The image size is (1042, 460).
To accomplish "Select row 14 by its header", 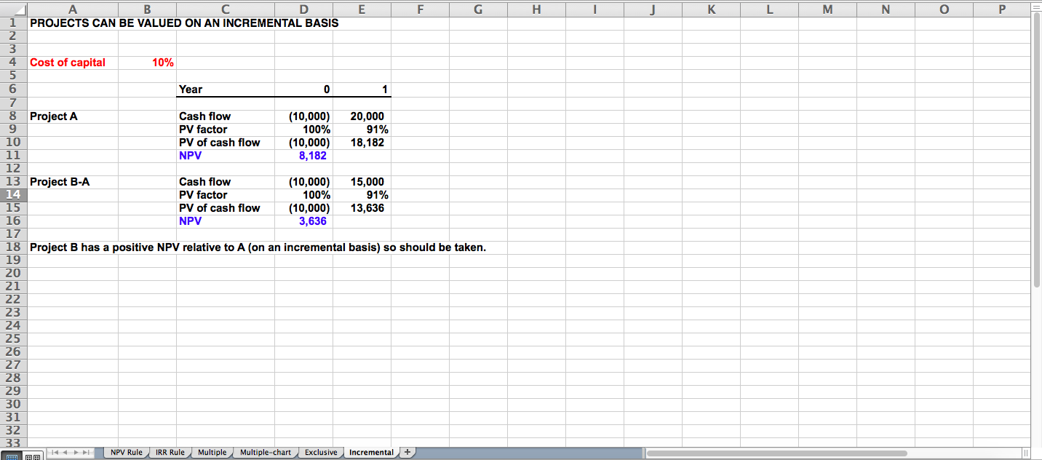I will click(x=15, y=194).
